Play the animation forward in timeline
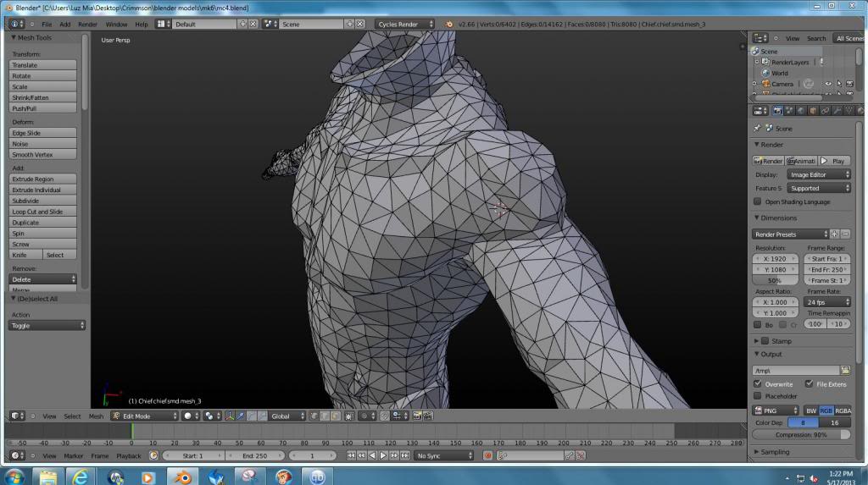This screenshot has width=868, height=485. pyautogui.click(x=383, y=455)
